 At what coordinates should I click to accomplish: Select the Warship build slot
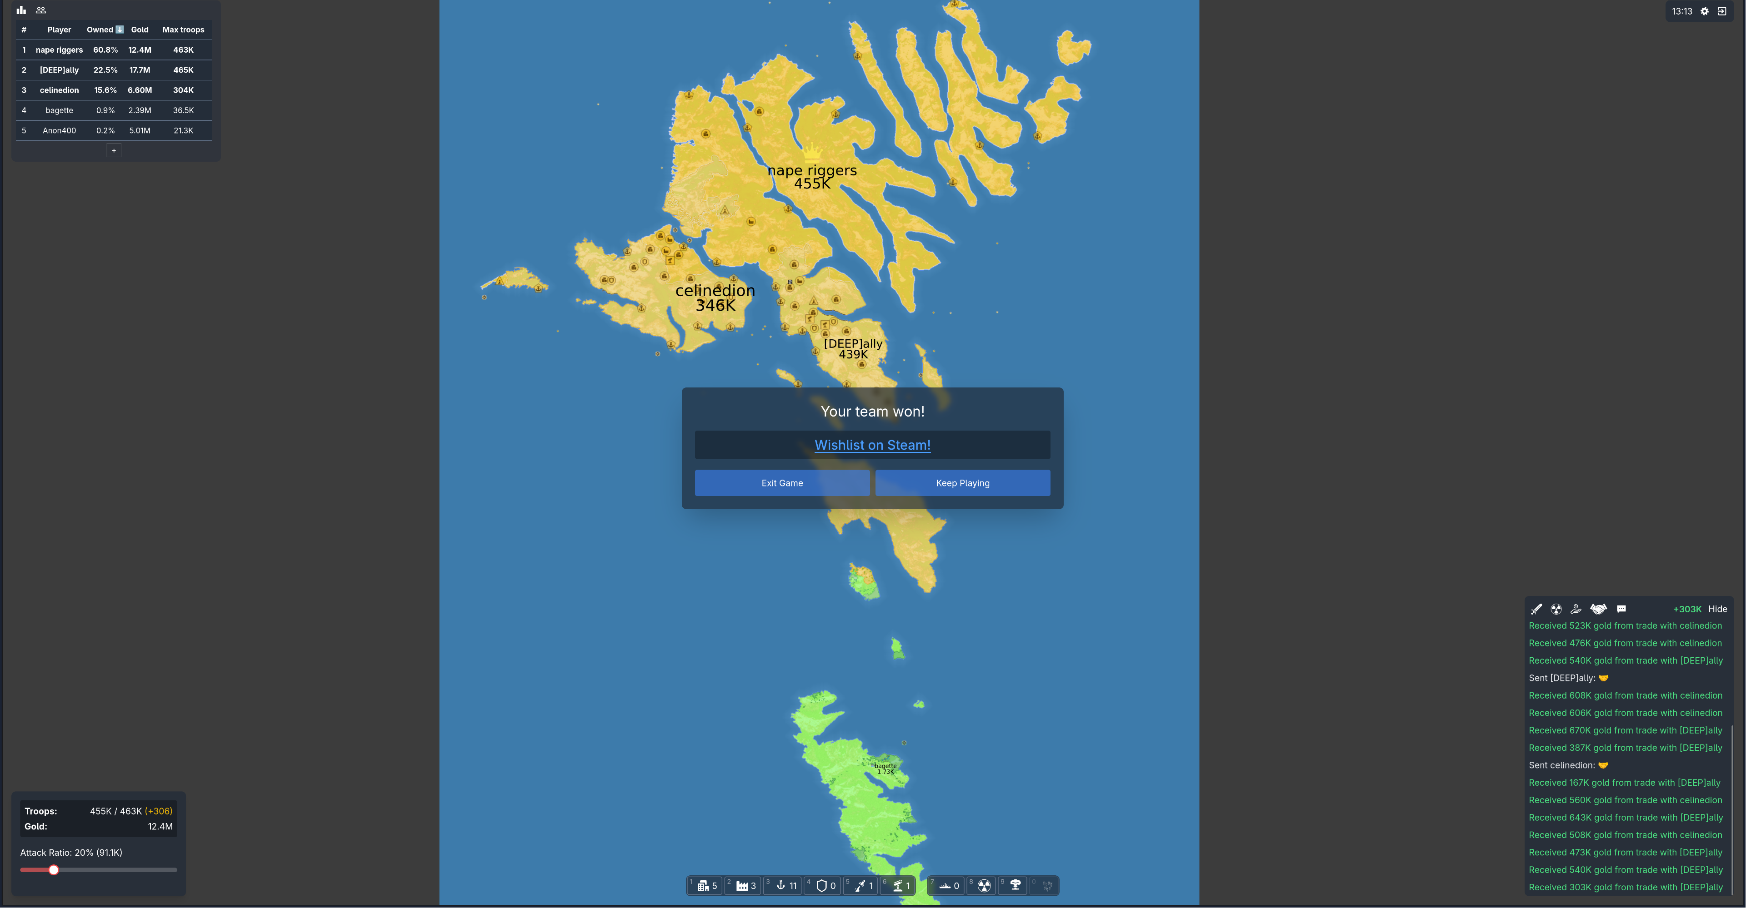click(948, 885)
